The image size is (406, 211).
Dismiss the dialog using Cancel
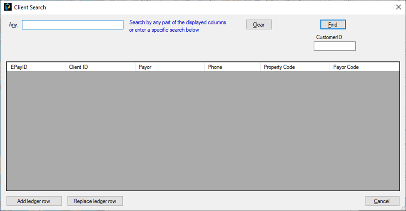[x=382, y=201]
